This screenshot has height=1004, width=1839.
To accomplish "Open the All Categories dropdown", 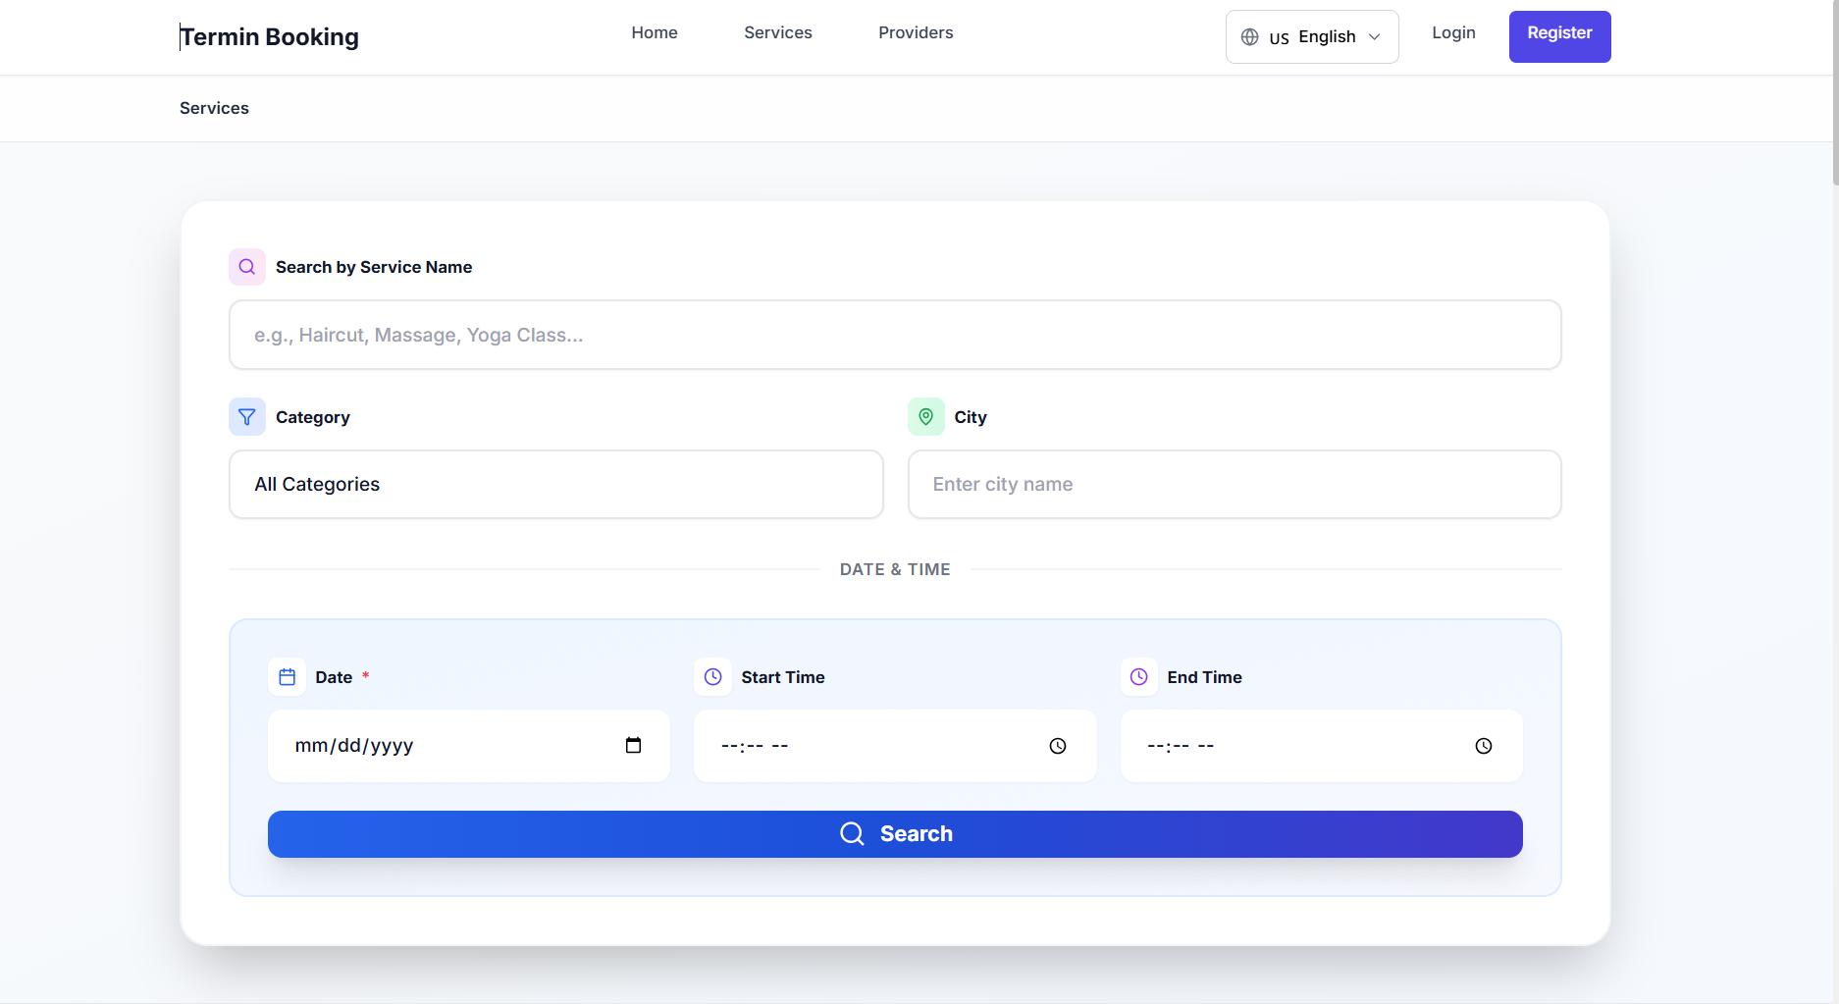I will [555, 485].
